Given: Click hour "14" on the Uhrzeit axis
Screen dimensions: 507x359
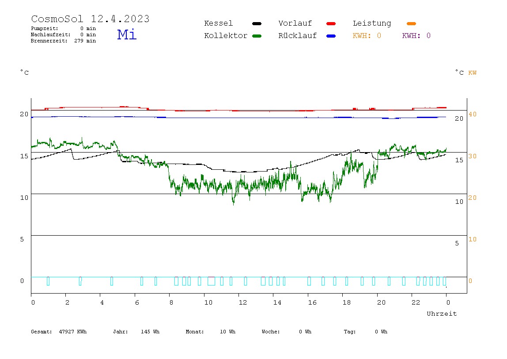Looking at the screenshot, I should 277,303.
